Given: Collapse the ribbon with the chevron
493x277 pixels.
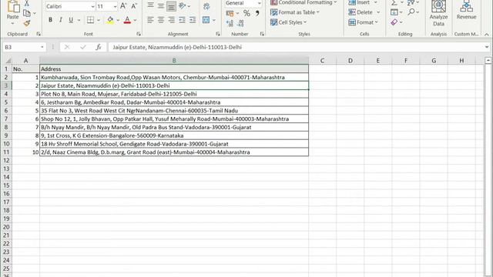Looking at the screenshot, I should point(487,34).
